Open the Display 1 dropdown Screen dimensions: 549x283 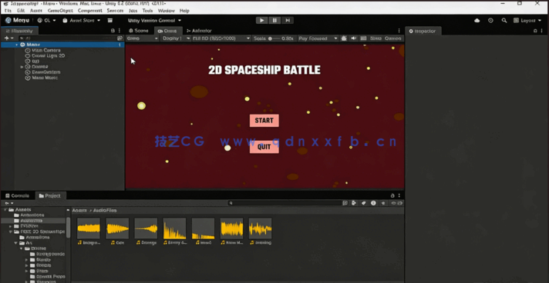click(x=176, y=38)
